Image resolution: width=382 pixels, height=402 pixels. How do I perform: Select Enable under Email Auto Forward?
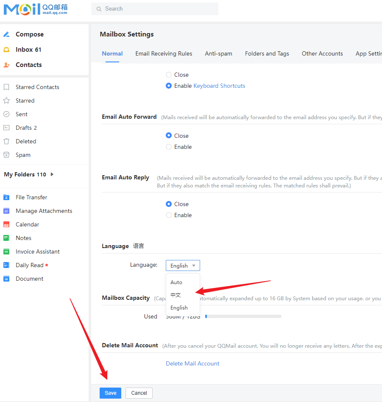pos(169,147)
